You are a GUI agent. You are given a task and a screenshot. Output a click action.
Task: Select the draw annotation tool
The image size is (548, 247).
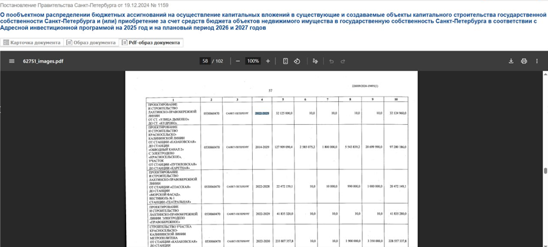(315, 61)
